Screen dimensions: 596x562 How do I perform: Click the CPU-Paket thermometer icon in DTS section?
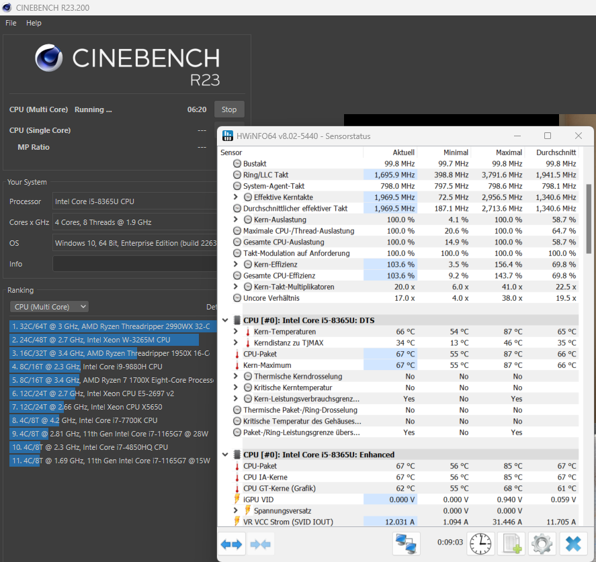click(x=237, y=354)
